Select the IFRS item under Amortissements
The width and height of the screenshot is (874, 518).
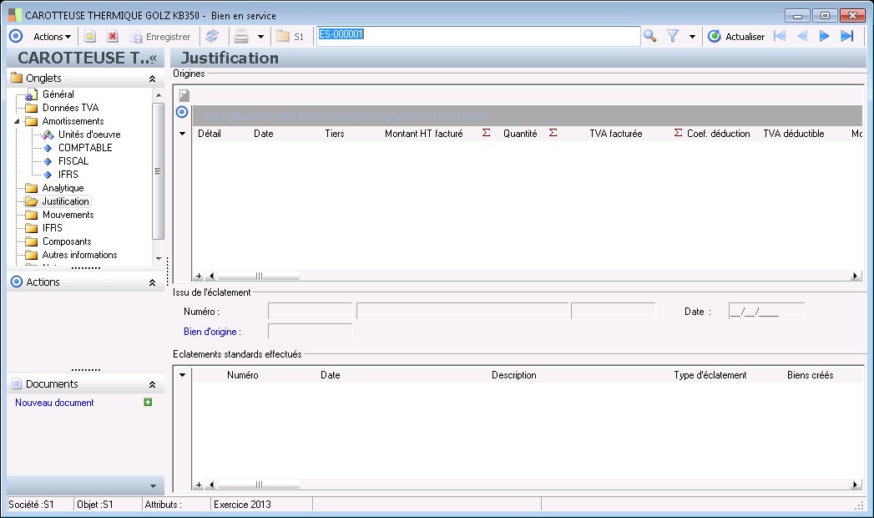68,175
